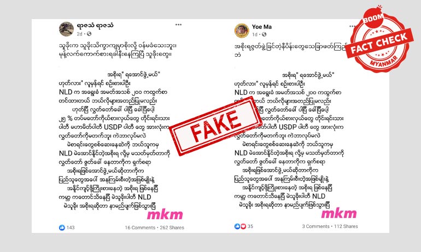Open the 112 Shares link

pyautogui.click(x=346, y=226)
